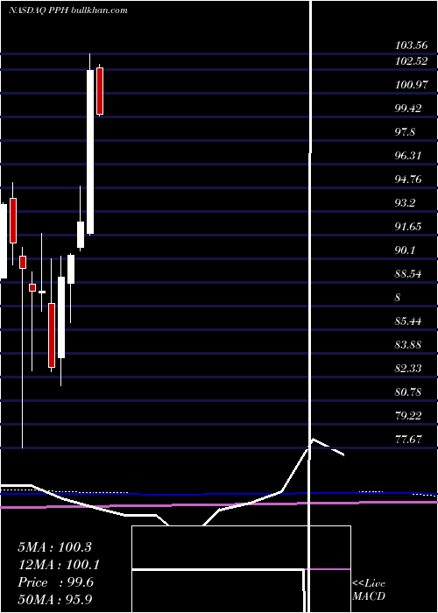438x613 pixels.
Task: Click the latest red candlestick near 100.97
Action: (100, 91)
